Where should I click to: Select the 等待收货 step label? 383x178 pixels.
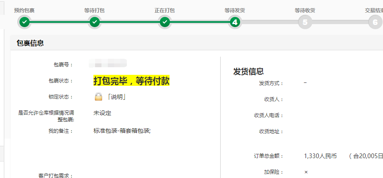(x=305, y=10)
